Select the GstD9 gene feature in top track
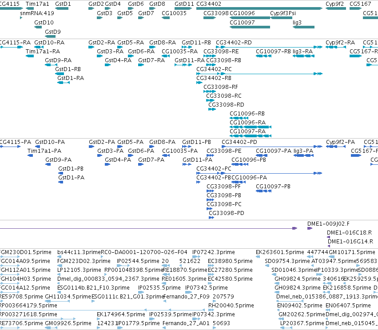 point(50,36)
